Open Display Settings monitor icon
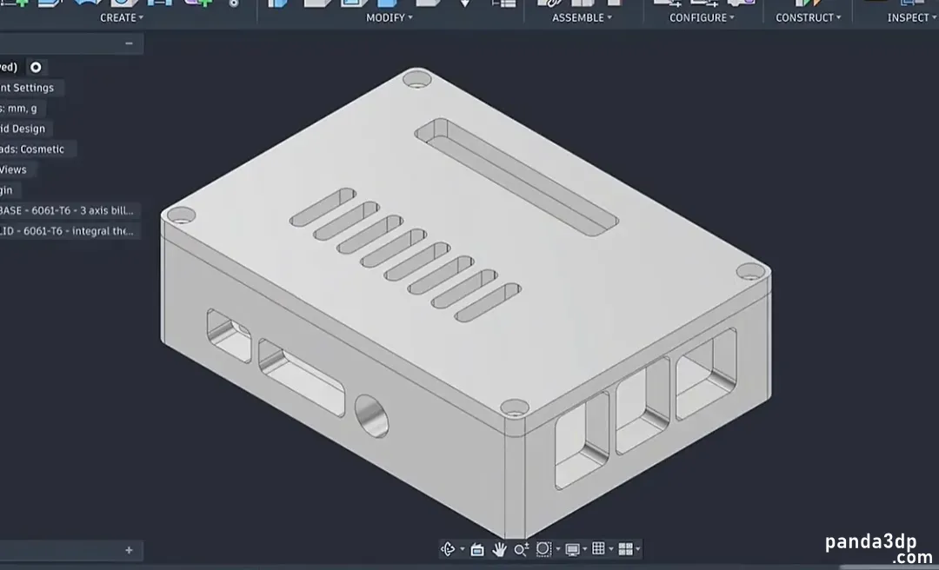 click(572, 549)
